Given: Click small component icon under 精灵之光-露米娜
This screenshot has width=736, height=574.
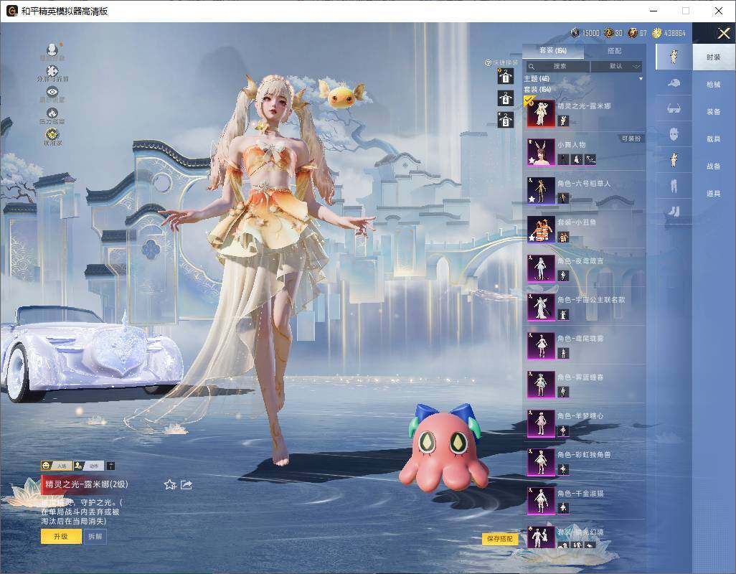Looking at the screenshot, I should [563, 121].
